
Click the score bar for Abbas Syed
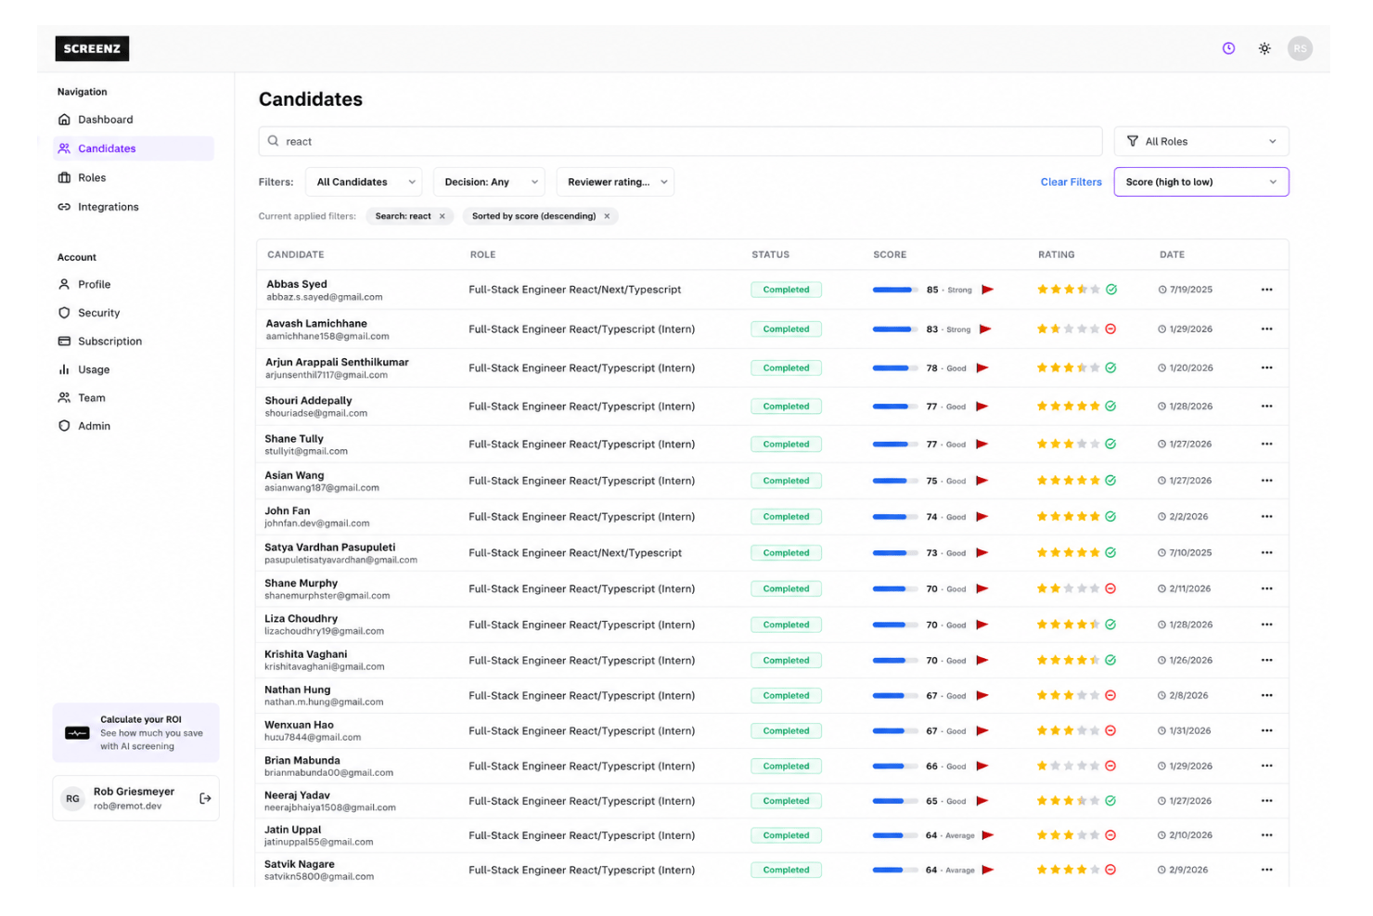click(x=895, y=290)
